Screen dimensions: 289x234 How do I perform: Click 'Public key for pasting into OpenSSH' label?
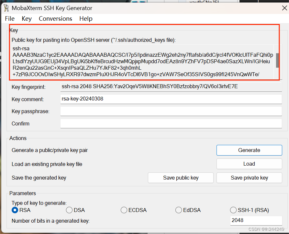(x=94, y=40)
